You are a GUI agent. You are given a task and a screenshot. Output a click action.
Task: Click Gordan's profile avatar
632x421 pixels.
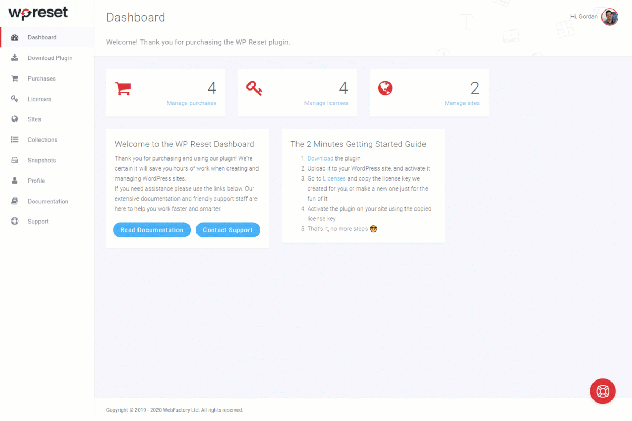coord(609,17)
